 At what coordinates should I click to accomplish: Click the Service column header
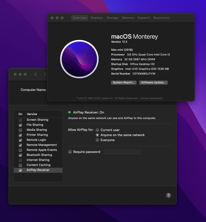coord(32,114)
